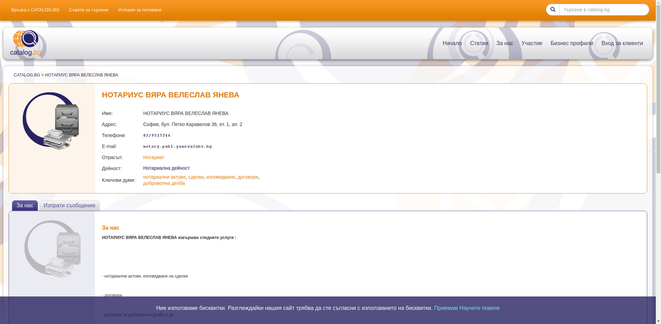Click the catalog.bg globe logo
661x324 pixels.
[x=26, y=43]
